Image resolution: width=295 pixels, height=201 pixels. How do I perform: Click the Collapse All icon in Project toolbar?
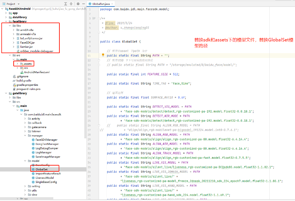pos(71,4)
